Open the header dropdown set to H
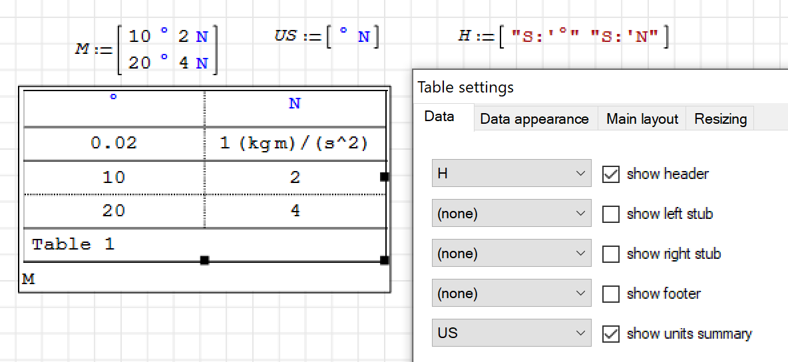This screenshot has height=362, width=788. (x=511, y=174)
